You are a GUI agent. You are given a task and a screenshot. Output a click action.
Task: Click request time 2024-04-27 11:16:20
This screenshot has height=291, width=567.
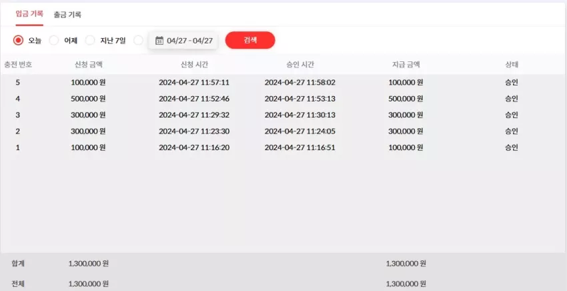(194, 148)
